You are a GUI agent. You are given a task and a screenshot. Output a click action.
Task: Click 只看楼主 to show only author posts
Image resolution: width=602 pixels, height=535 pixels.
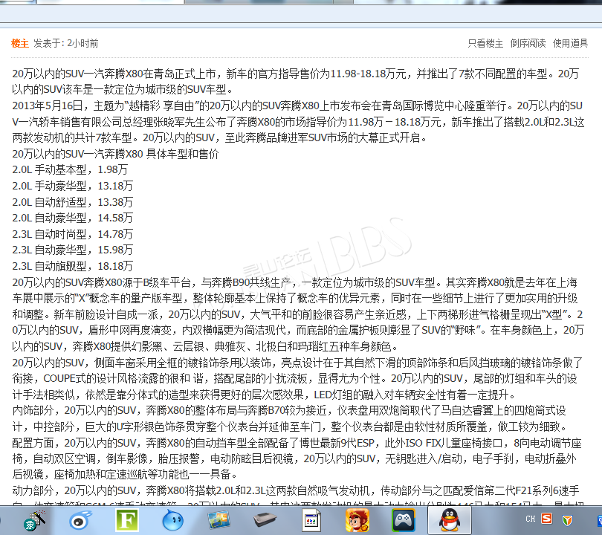[485, 43]
